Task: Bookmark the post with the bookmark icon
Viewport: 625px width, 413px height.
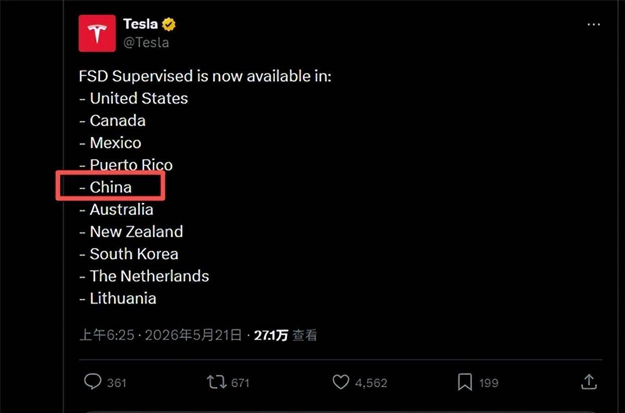Action: [x=465, y=382]
